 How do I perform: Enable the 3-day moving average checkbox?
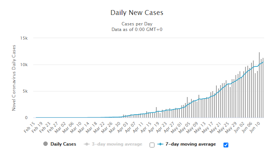pos(152,145)
